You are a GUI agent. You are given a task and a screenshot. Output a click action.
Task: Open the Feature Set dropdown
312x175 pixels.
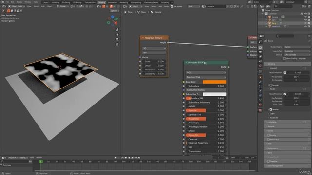coord(297,51)
